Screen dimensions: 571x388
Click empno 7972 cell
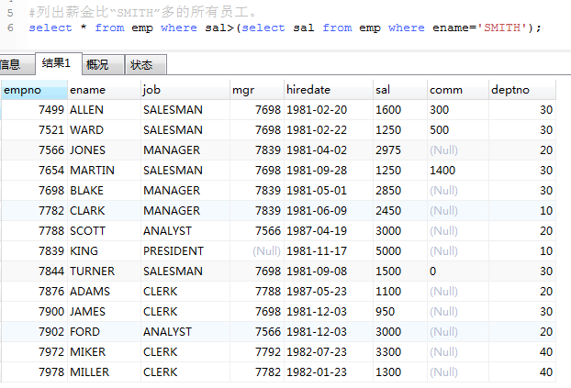click(34, 352)
